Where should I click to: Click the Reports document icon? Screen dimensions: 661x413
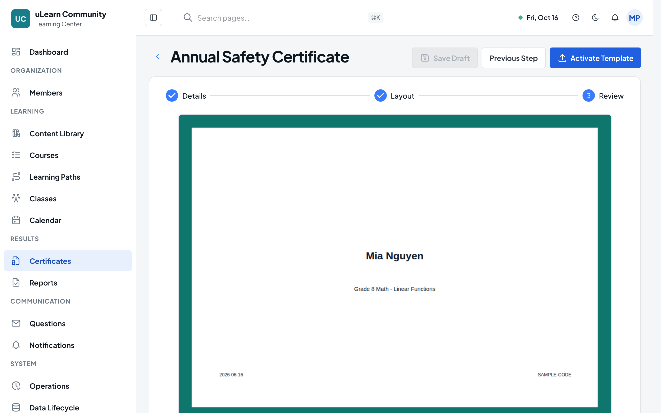tap(16, 282)
